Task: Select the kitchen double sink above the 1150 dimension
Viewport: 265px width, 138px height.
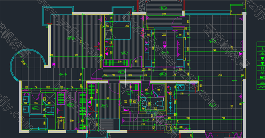Action: tap(179, 88)
